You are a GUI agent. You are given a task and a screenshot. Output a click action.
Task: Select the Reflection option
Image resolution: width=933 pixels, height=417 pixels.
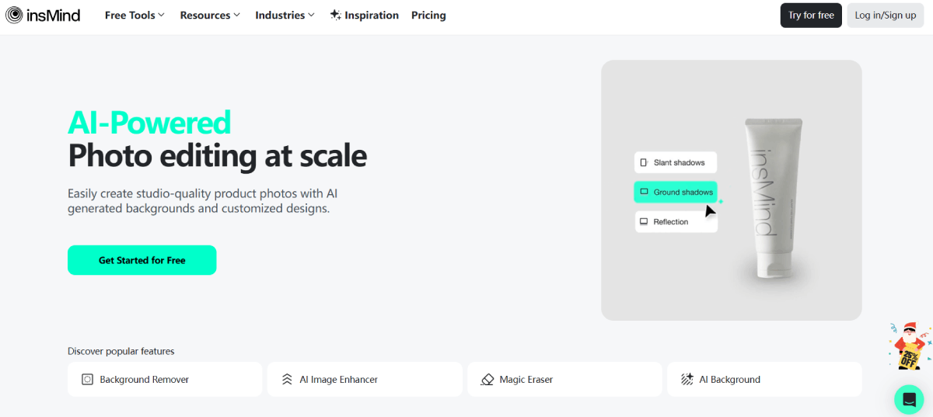[676, 222]
